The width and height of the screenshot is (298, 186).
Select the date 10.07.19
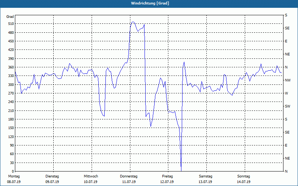[91, 182]
